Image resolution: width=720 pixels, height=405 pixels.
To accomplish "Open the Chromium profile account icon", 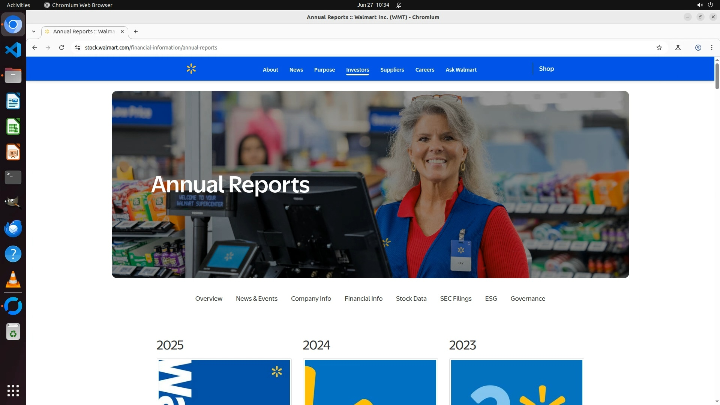I will coord(698,48).
